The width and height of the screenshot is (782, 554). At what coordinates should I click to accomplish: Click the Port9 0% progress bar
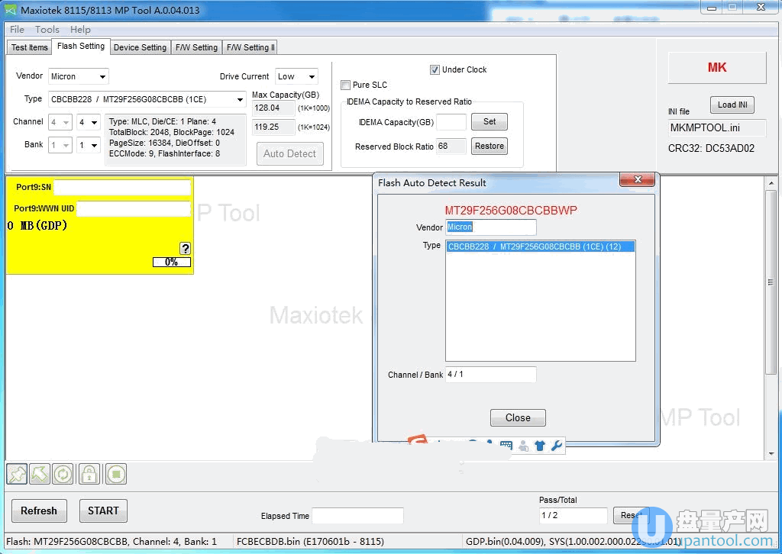click(x=171, y=262)
